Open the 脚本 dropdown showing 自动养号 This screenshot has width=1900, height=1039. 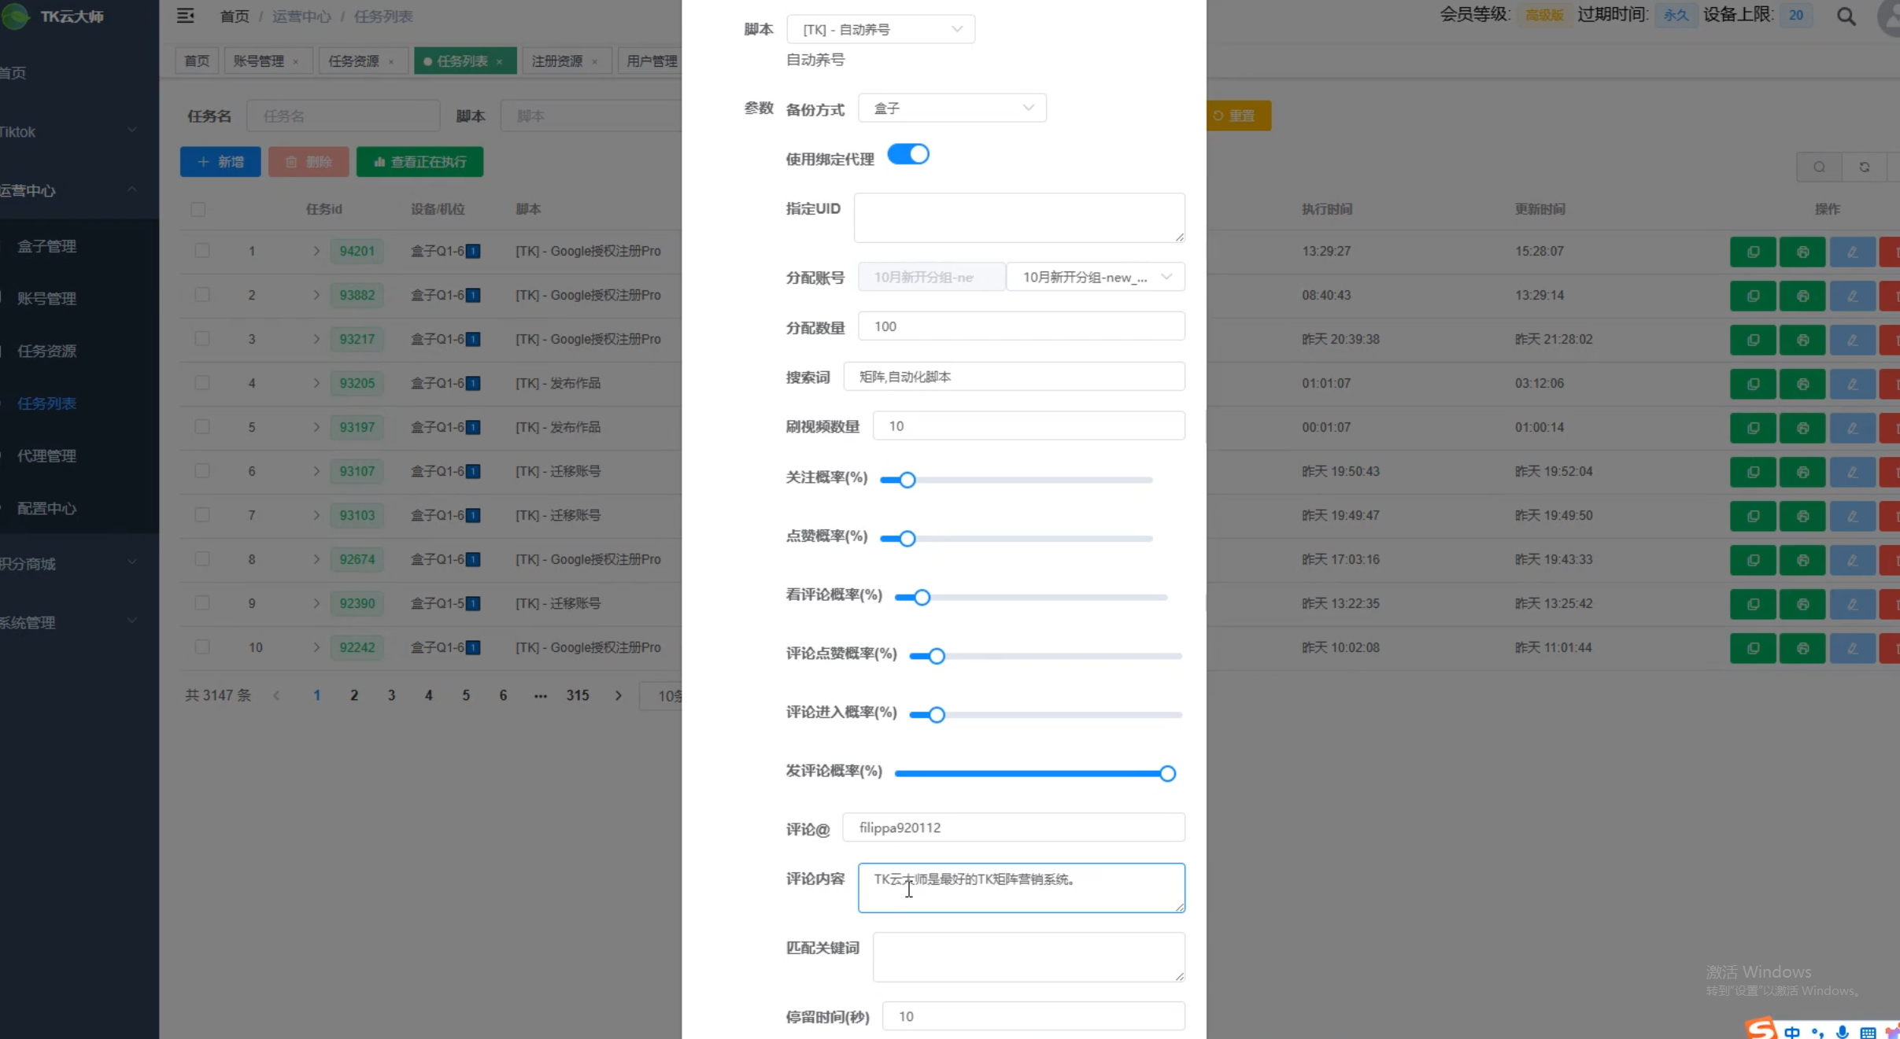click(x=880, y=29)
